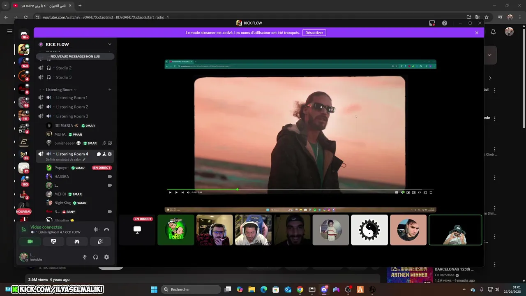Open the YouTube hamburger menu
The height and width of the screenshot is (296, 526).
coord(9,31)
